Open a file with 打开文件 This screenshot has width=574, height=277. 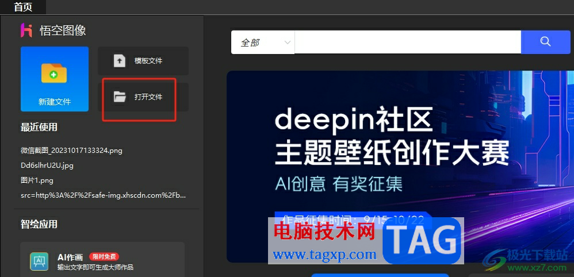tap(143, 97)
